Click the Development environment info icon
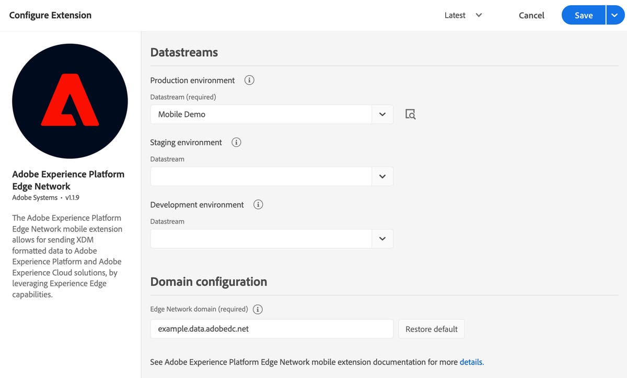Viewport: 627px width, 378px height. [258, 204]
